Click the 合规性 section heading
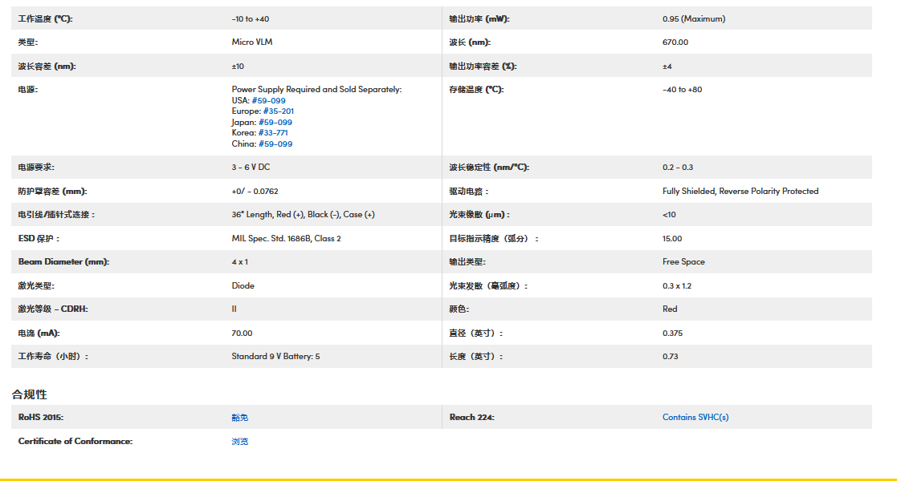897x481 pixels. pyautogui.click(x=30, y=394)
